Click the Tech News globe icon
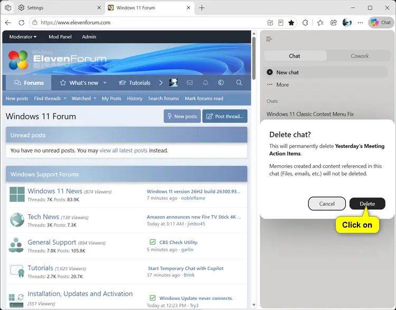The image size is (396, 310). click(x=17, y=220)
